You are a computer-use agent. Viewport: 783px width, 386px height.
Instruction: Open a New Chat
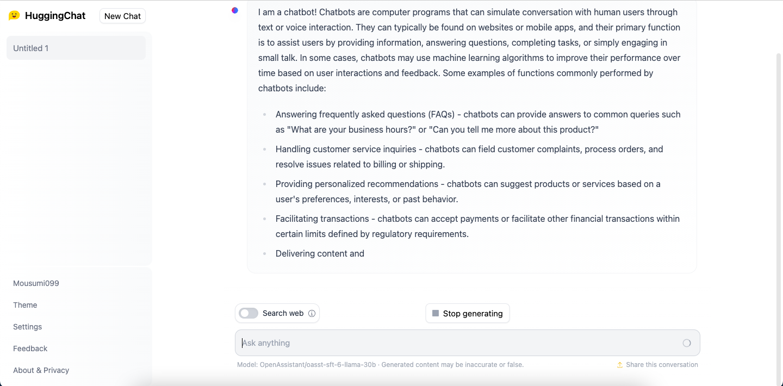click(122, 16)
